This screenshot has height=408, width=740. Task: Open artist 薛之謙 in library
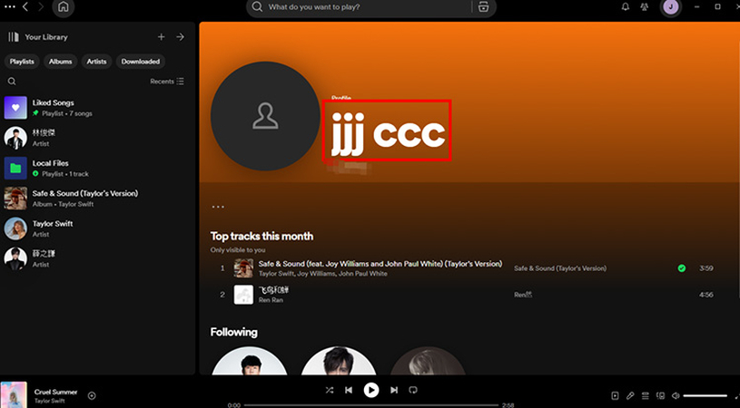98,258
